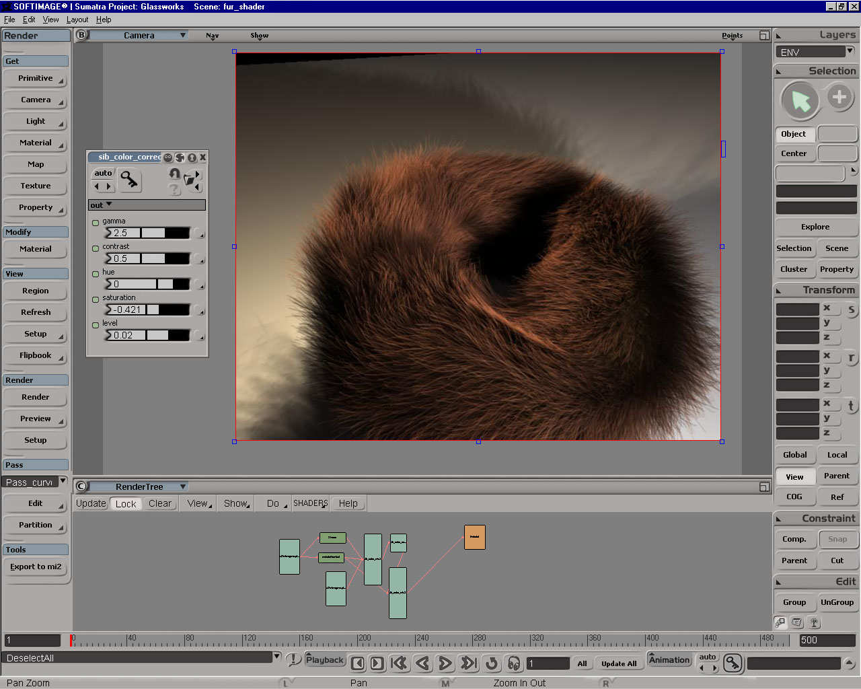Click the timeline keyframe key icon
Viewport: 861px width, 689px height.
coord(732,663)
